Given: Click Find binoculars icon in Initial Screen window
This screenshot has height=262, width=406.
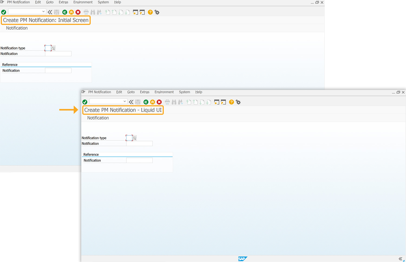Looking at the screenshot, I should 93,12.
